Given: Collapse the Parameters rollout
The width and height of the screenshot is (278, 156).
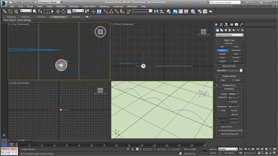Looking at the screenshot, I should [x=229, y=89].
